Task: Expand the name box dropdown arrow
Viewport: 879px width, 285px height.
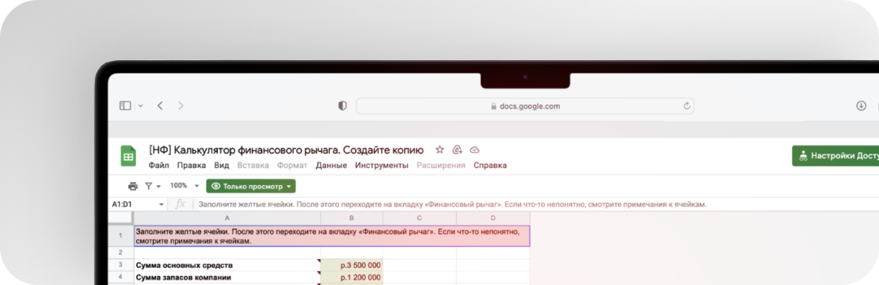Action: point(162,205)
